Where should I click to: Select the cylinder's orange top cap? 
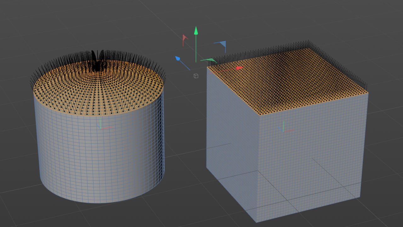98,89
